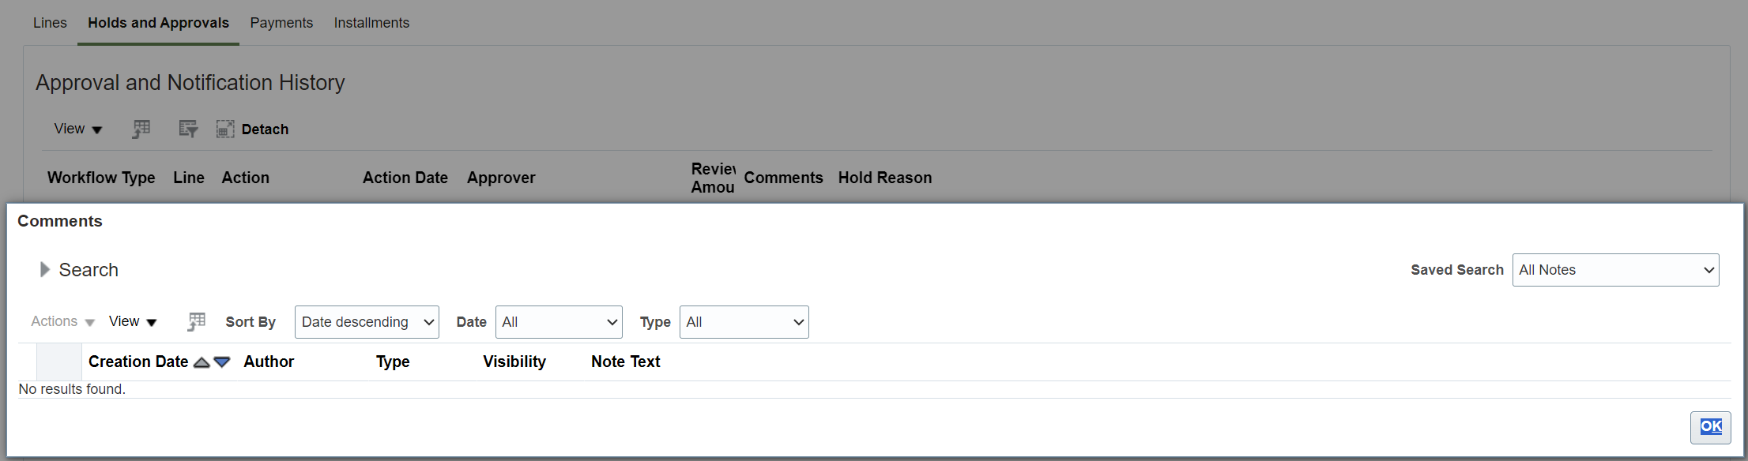Screen dimensions: 1748x461
Task: Click the View dropdown arrow in Comments toolbar
Action: pyautogui.click(x=151, y=322)
